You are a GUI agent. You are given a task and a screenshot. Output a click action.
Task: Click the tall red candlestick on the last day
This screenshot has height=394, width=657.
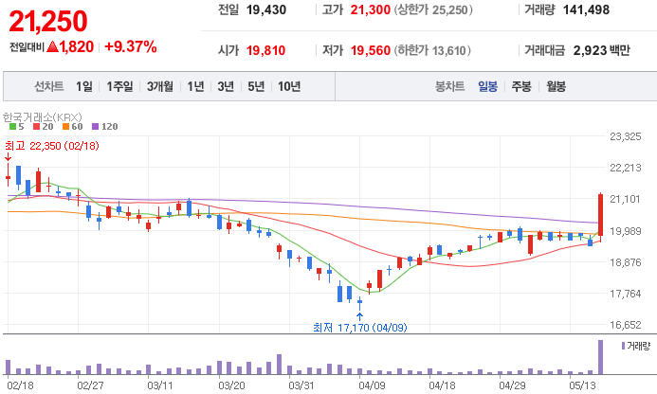point(600,215)
